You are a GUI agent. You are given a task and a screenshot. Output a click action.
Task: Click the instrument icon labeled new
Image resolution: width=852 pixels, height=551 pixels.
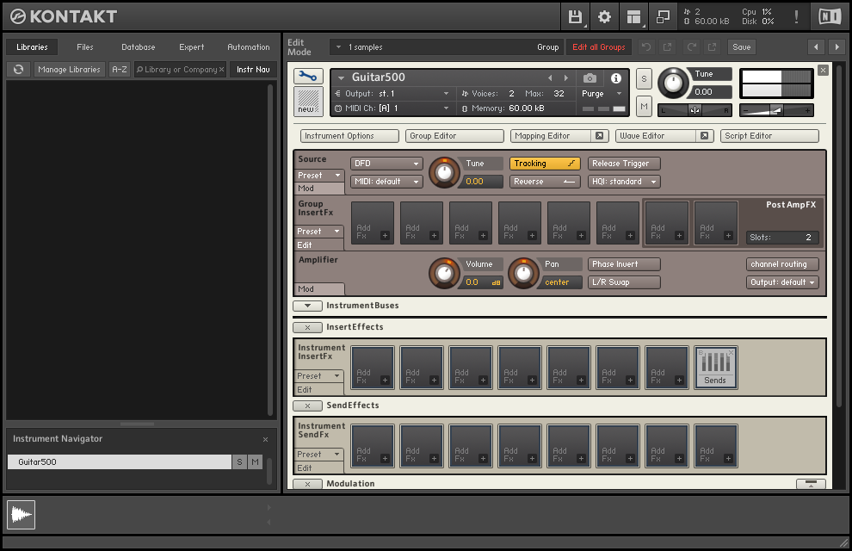click(x=308, y=101)
